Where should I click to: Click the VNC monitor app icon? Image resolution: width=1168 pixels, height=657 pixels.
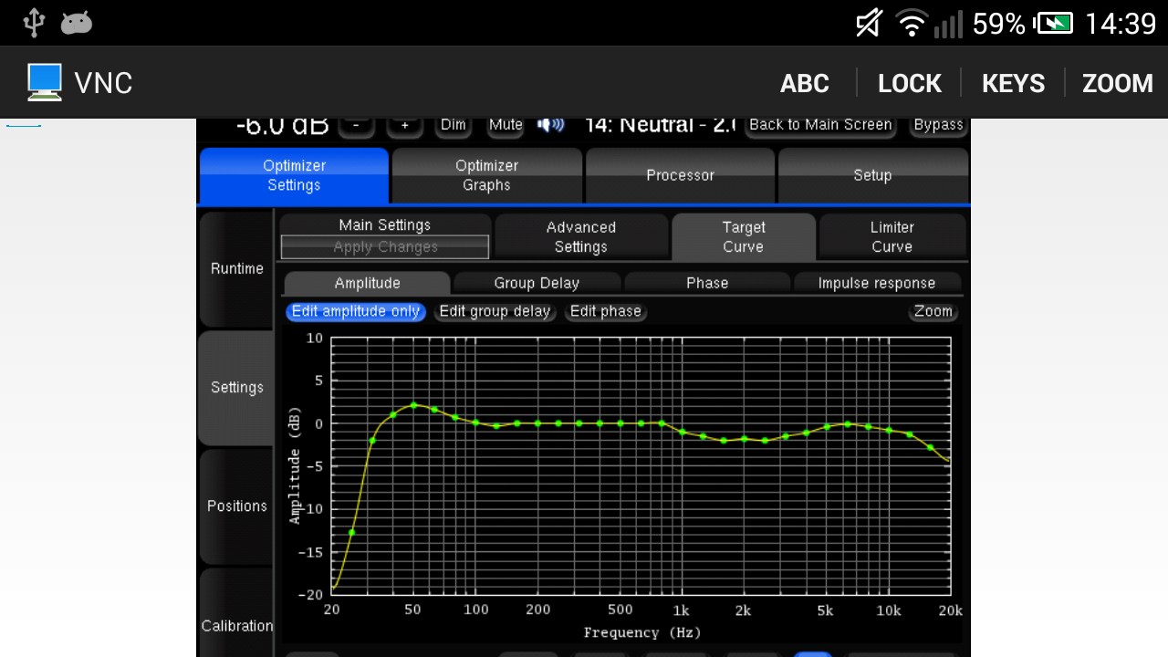click(44, 82)
